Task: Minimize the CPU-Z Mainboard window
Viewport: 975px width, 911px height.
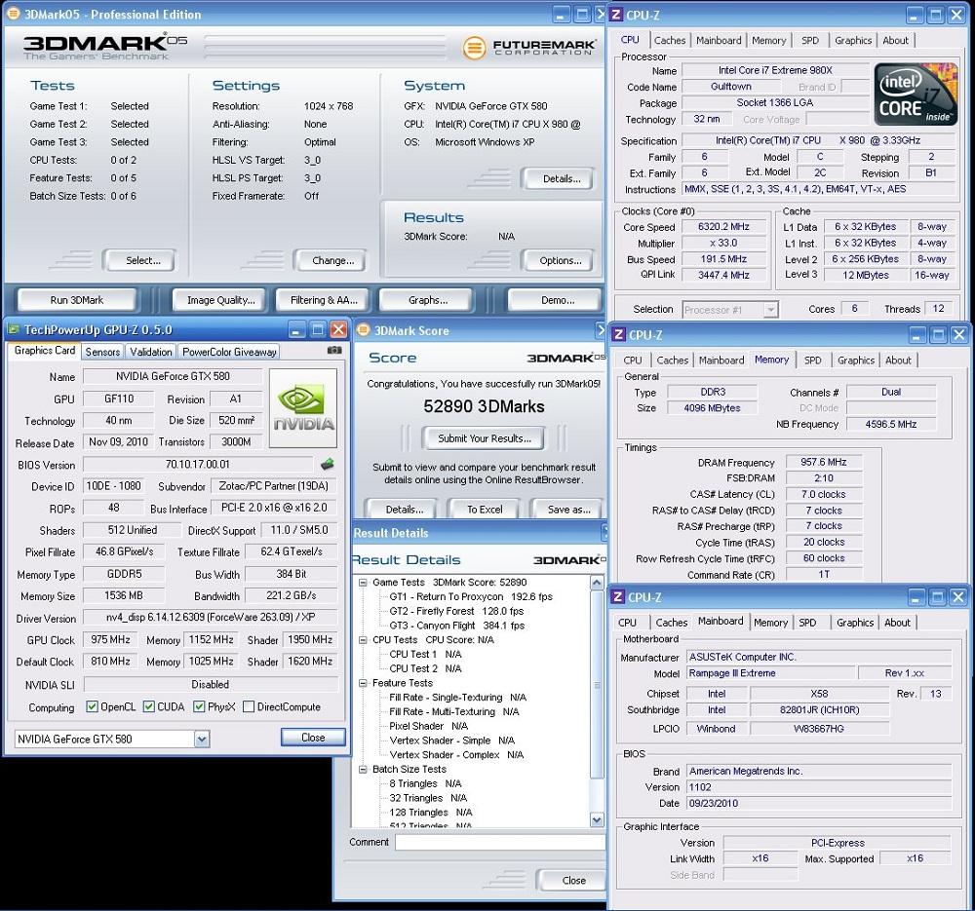Action: [x=916, y=597]
